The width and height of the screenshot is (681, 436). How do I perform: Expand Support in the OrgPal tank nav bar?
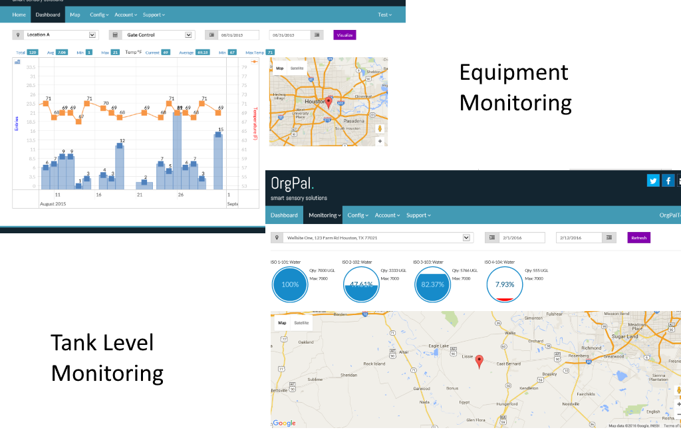tap(418, 215)
